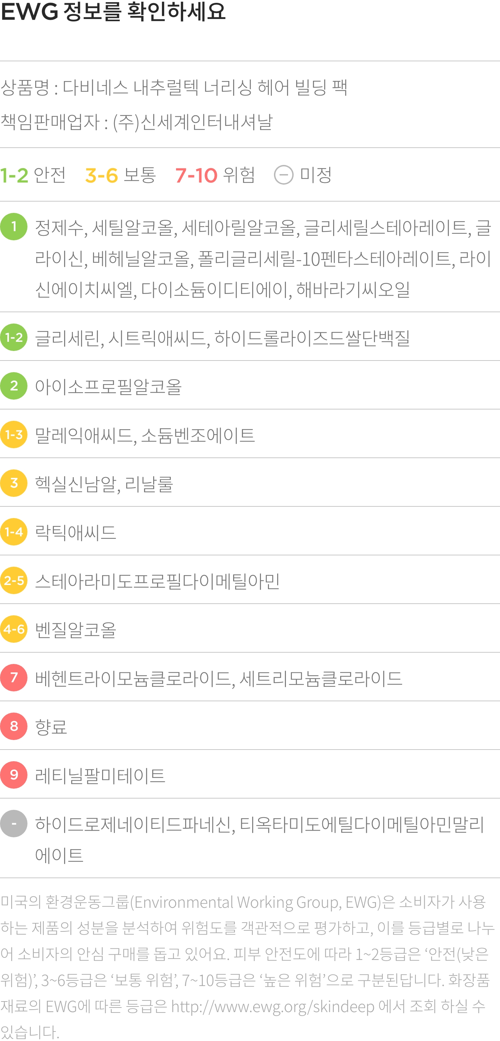The height and width of the screenshot is (1041, 500).
Task: Click the red grade 7 badge
Action: point(14,678)
